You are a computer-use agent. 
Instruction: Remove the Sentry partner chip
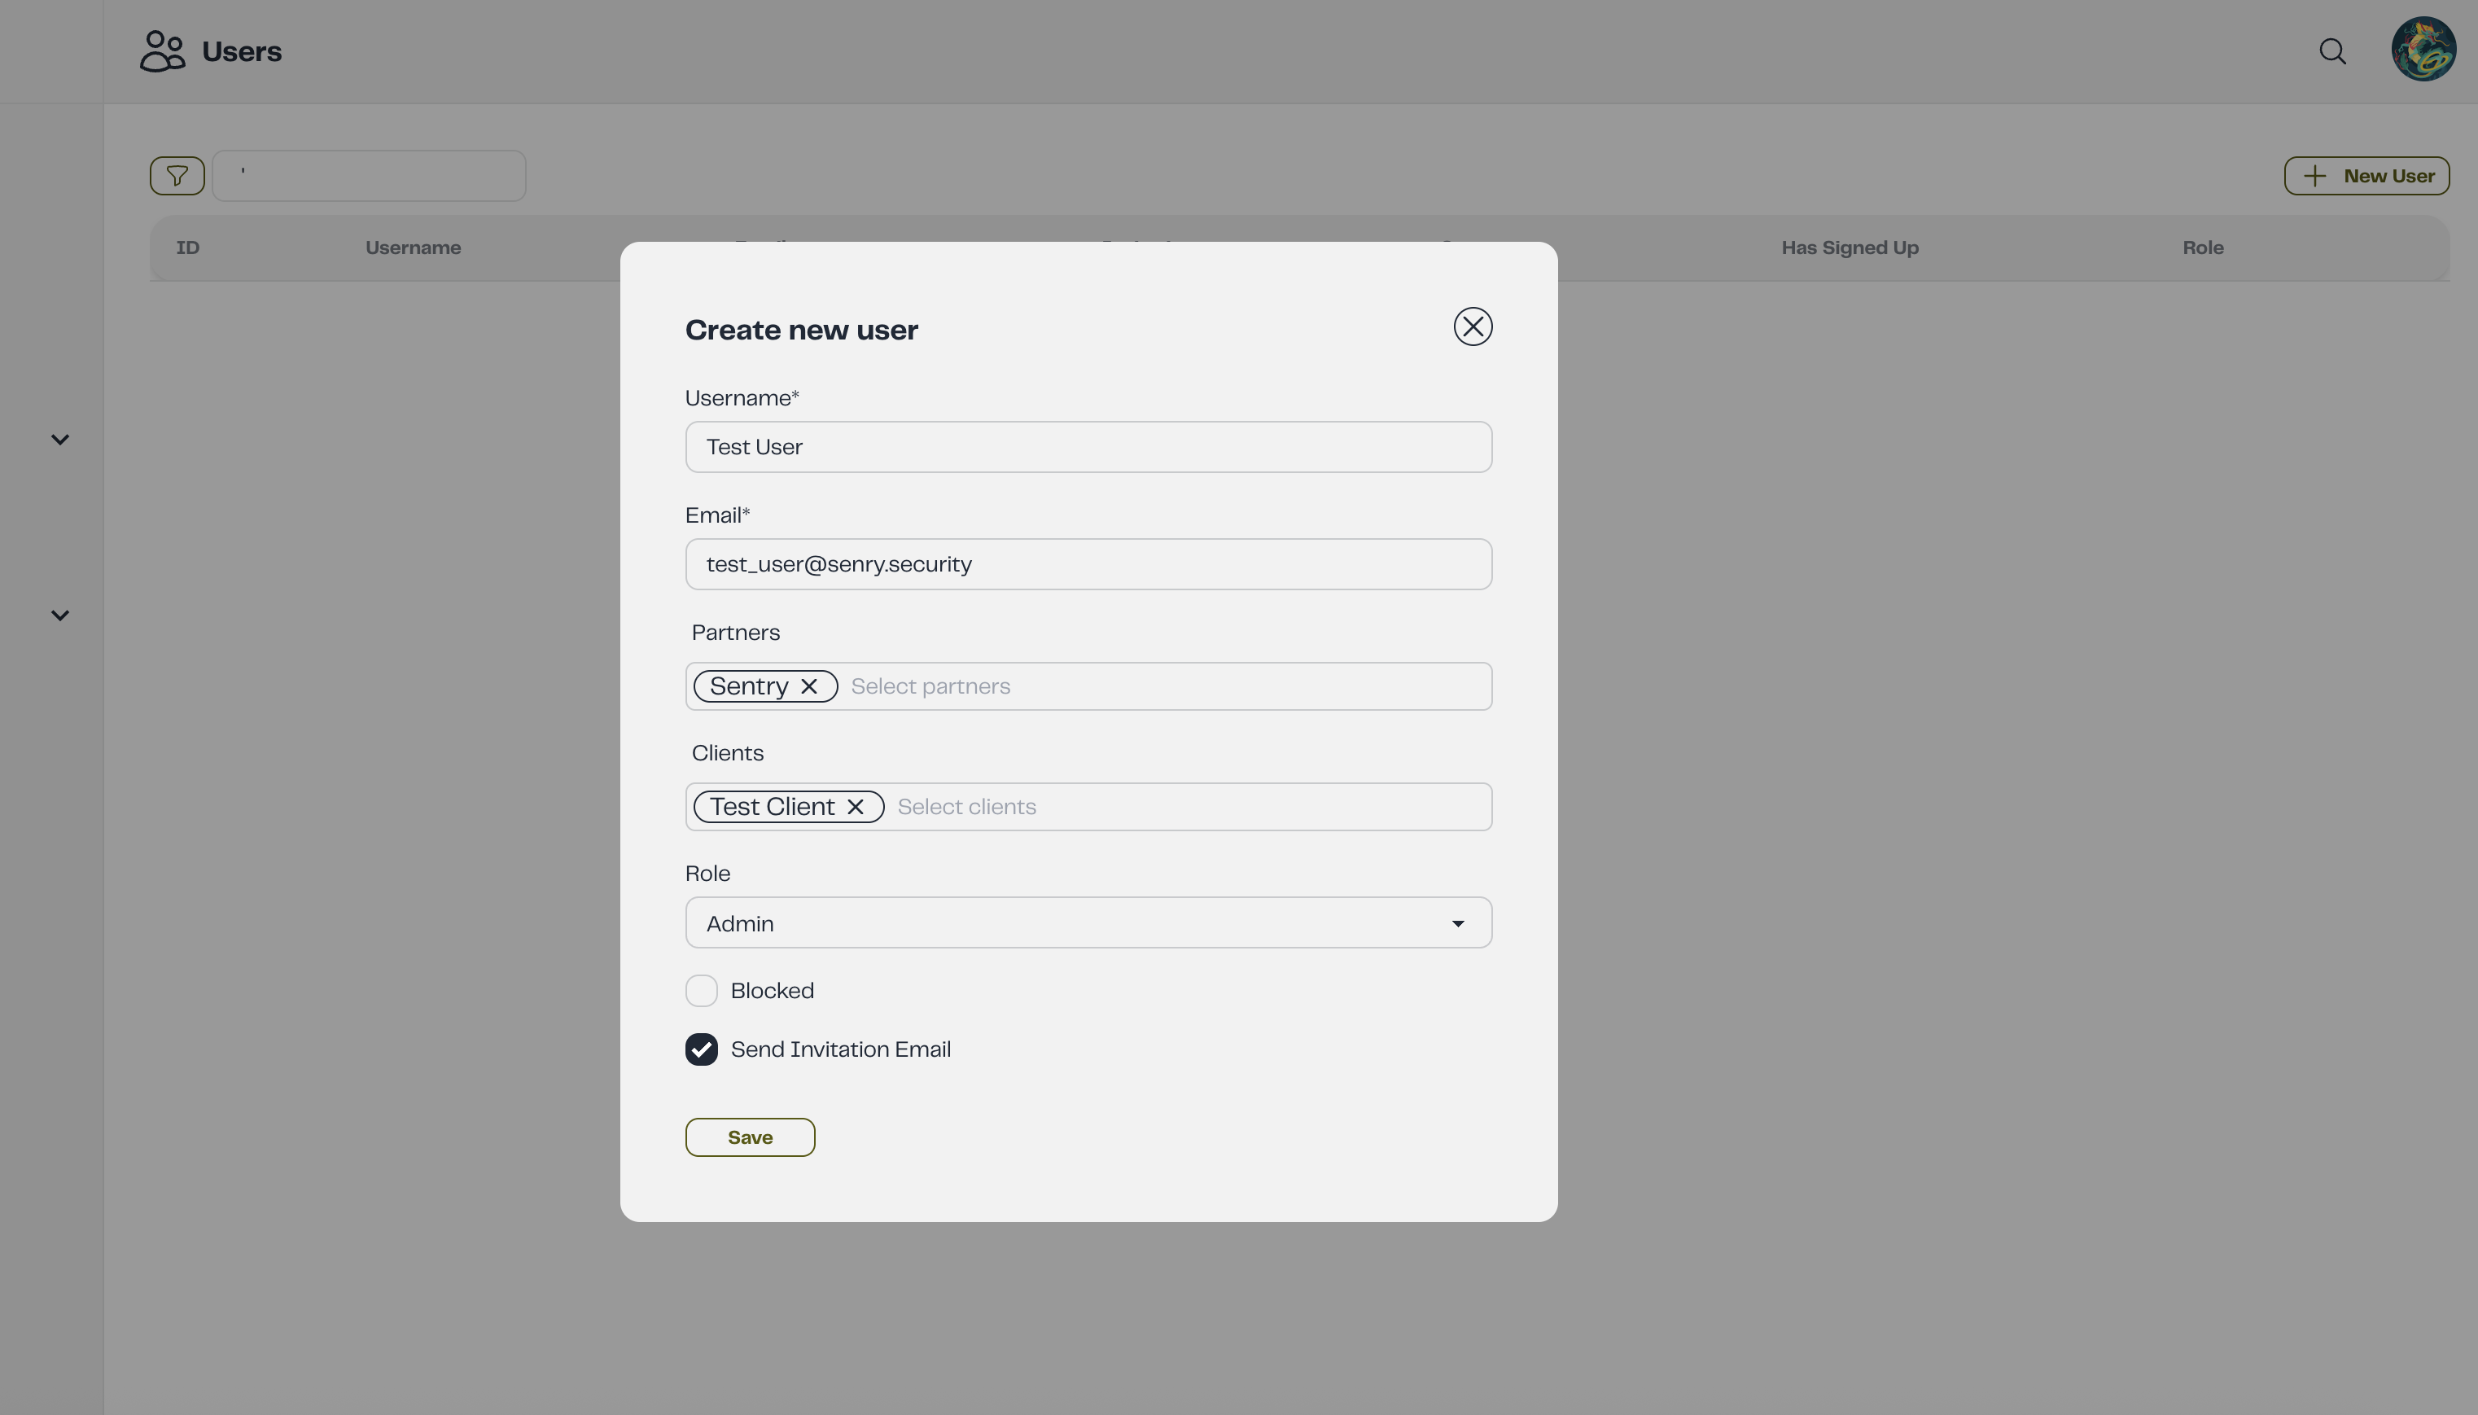click(809, 686)
